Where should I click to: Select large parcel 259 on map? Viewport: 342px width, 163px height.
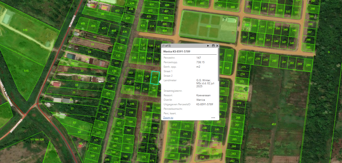point(208,26)
